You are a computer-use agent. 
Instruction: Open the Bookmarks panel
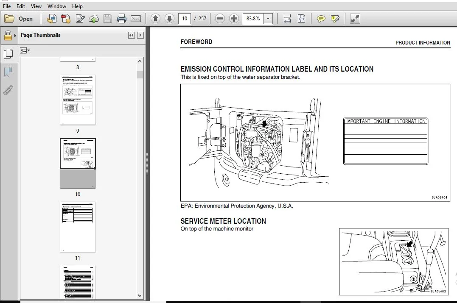[x=8, y=72]
